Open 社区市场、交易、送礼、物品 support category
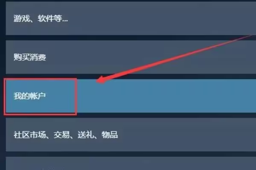 point(131,135)
